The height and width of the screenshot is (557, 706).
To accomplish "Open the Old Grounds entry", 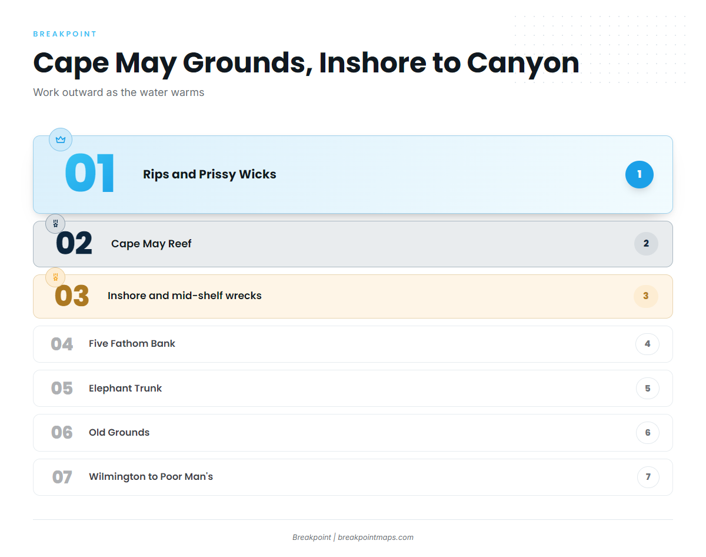I will pyautogui.click(x=353, y=433).
